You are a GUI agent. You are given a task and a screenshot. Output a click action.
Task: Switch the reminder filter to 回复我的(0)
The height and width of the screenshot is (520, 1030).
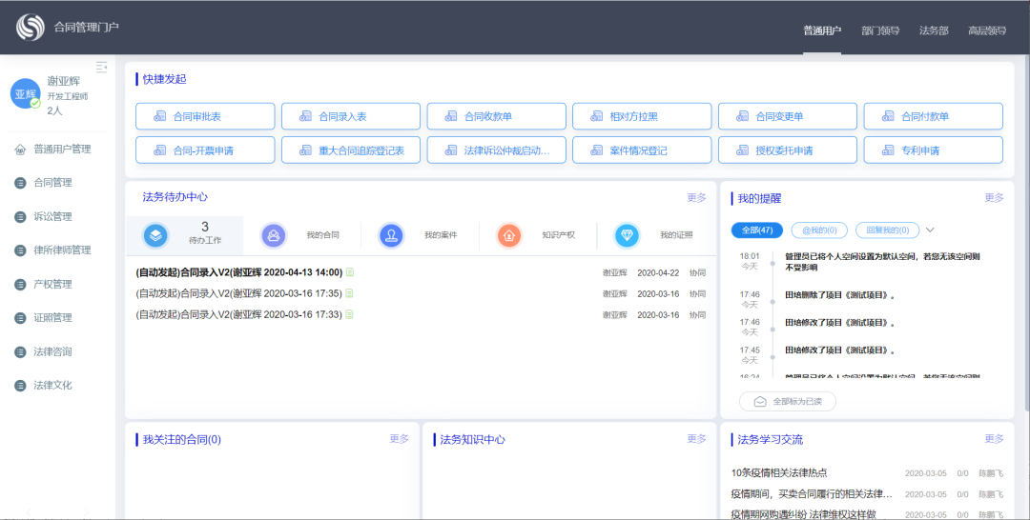click(887, 230)
